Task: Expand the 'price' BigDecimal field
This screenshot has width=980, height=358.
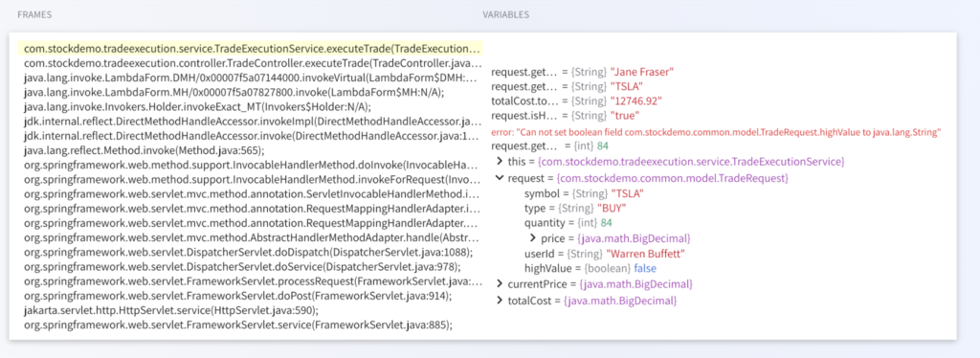Action: pyautogui.click(x=532, y=238)
